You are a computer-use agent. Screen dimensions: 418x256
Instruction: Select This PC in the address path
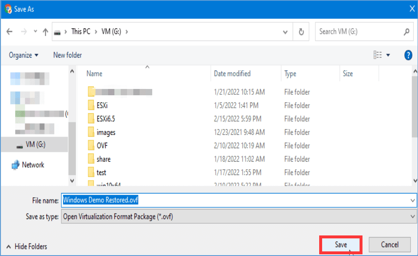(81, 31)
